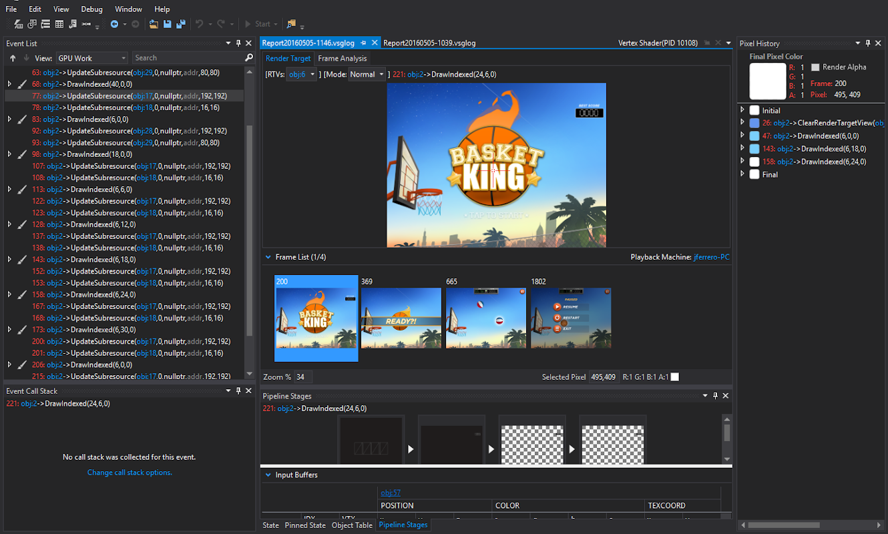The height and width of the screenshot is (534, 888).
Task: Toggle the Render Alpha checkbox
Action: (x=815, y=67)
